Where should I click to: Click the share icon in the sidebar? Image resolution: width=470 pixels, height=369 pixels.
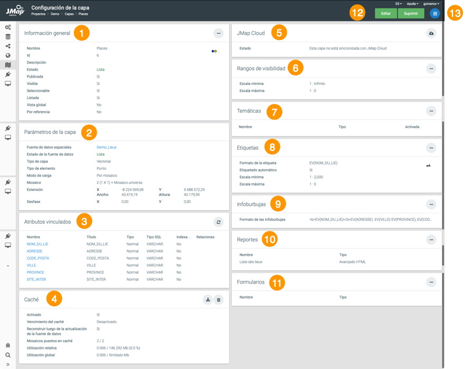[8, 46]
